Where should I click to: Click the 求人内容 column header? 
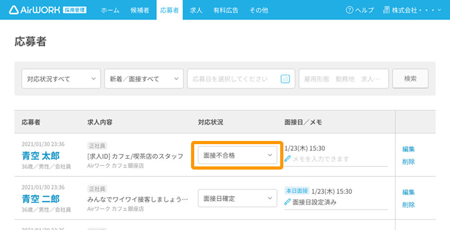[100, 122]
